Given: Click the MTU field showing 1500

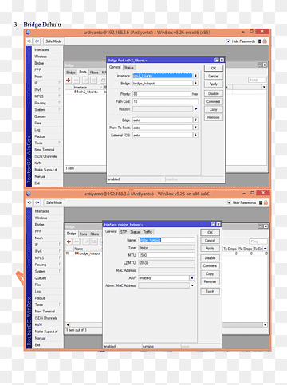Looking at the screenshot, I should [x=167, y=255].
